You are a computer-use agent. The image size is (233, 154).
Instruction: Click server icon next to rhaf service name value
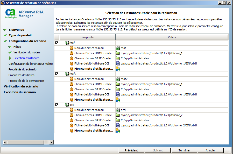pos(118,48)
